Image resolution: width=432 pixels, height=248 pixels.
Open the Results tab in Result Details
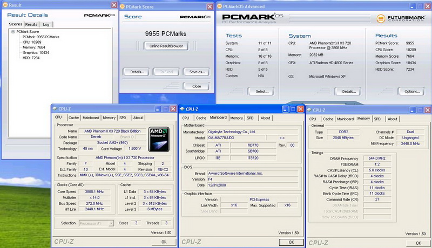coord(31,24)
